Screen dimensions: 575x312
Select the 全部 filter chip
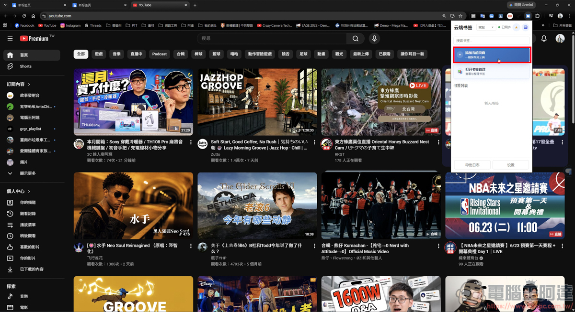81,54
